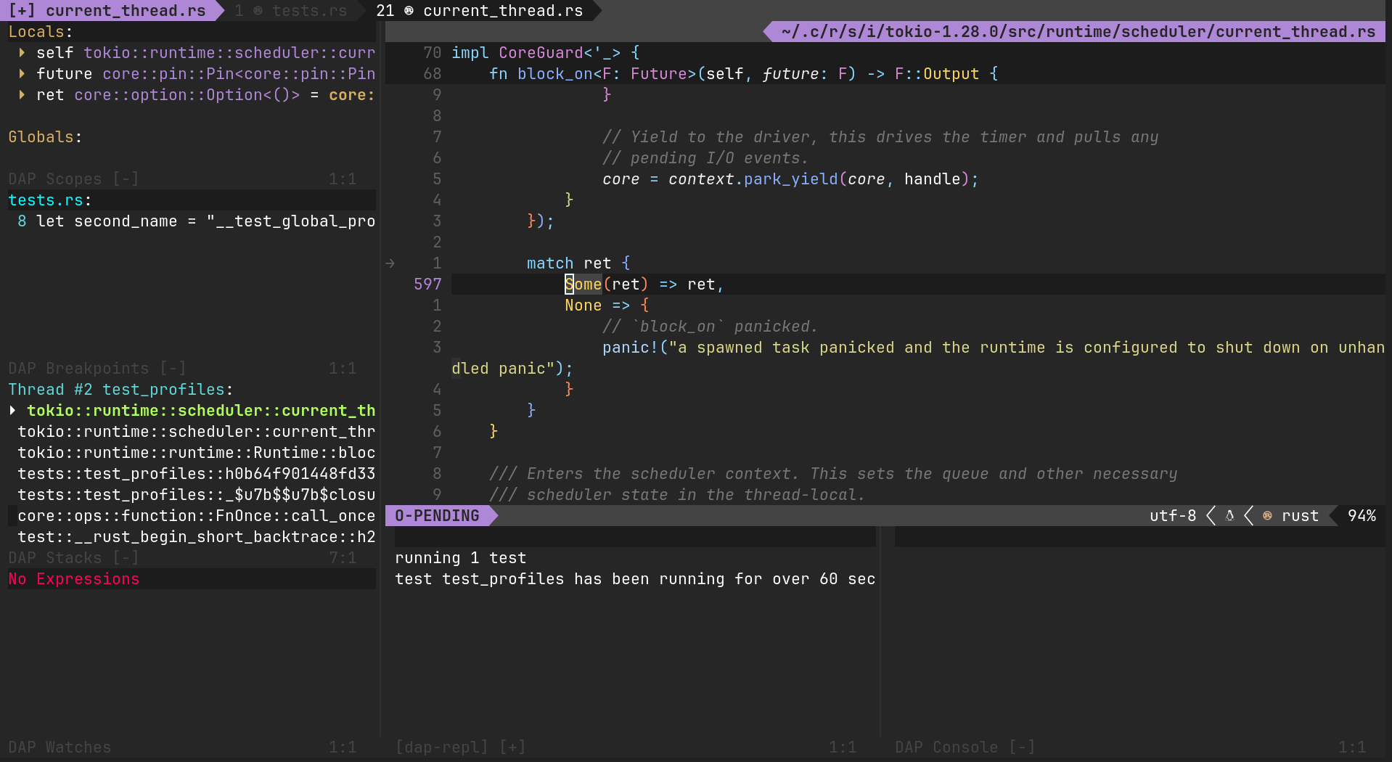Click the O-PENDING mode segment

click(x=436, y=515)
